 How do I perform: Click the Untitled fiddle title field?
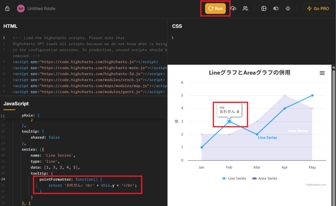point(41,9)
